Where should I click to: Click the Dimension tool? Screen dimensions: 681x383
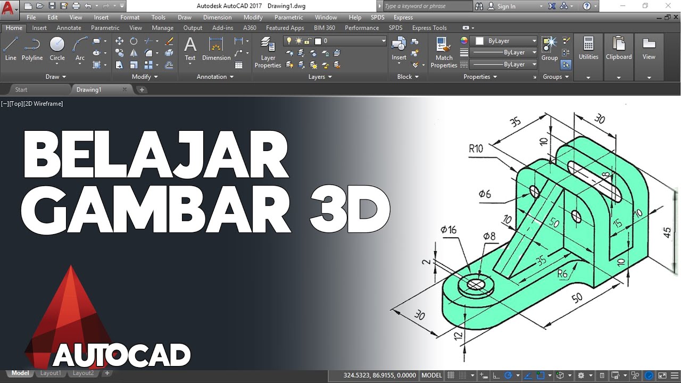point(216,49)
